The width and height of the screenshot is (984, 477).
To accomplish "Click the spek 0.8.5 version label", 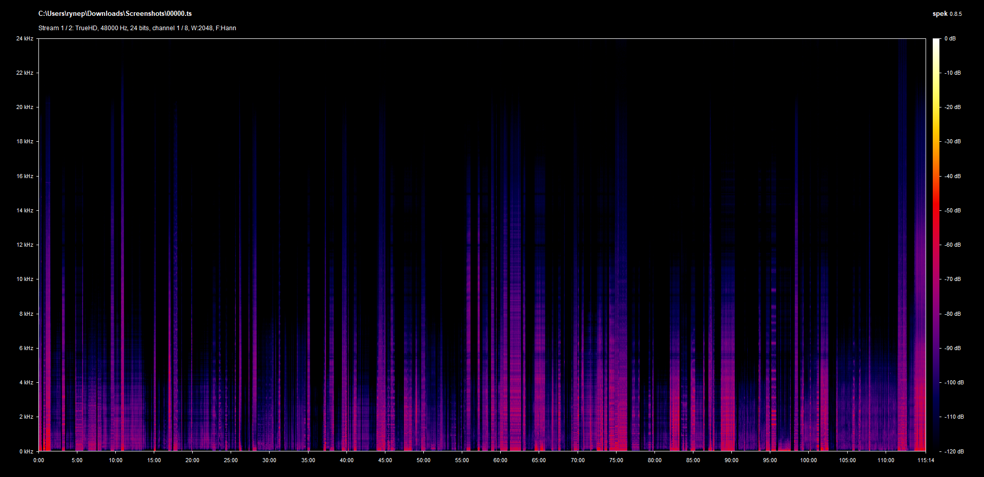I will pos(947,14).
